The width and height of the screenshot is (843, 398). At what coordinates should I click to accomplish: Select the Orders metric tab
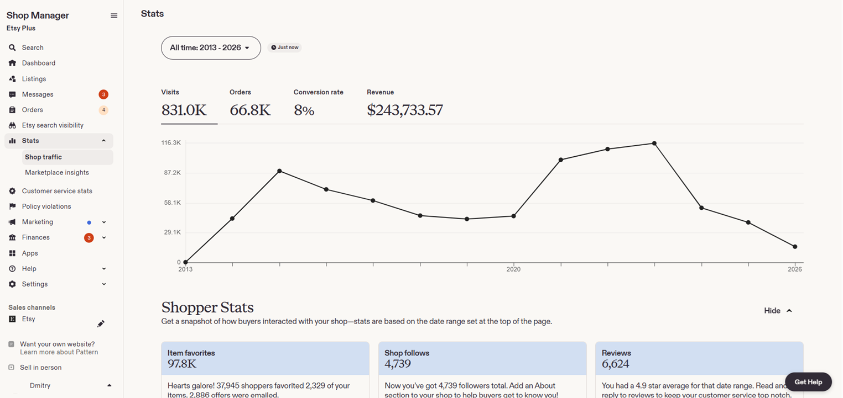250,104
